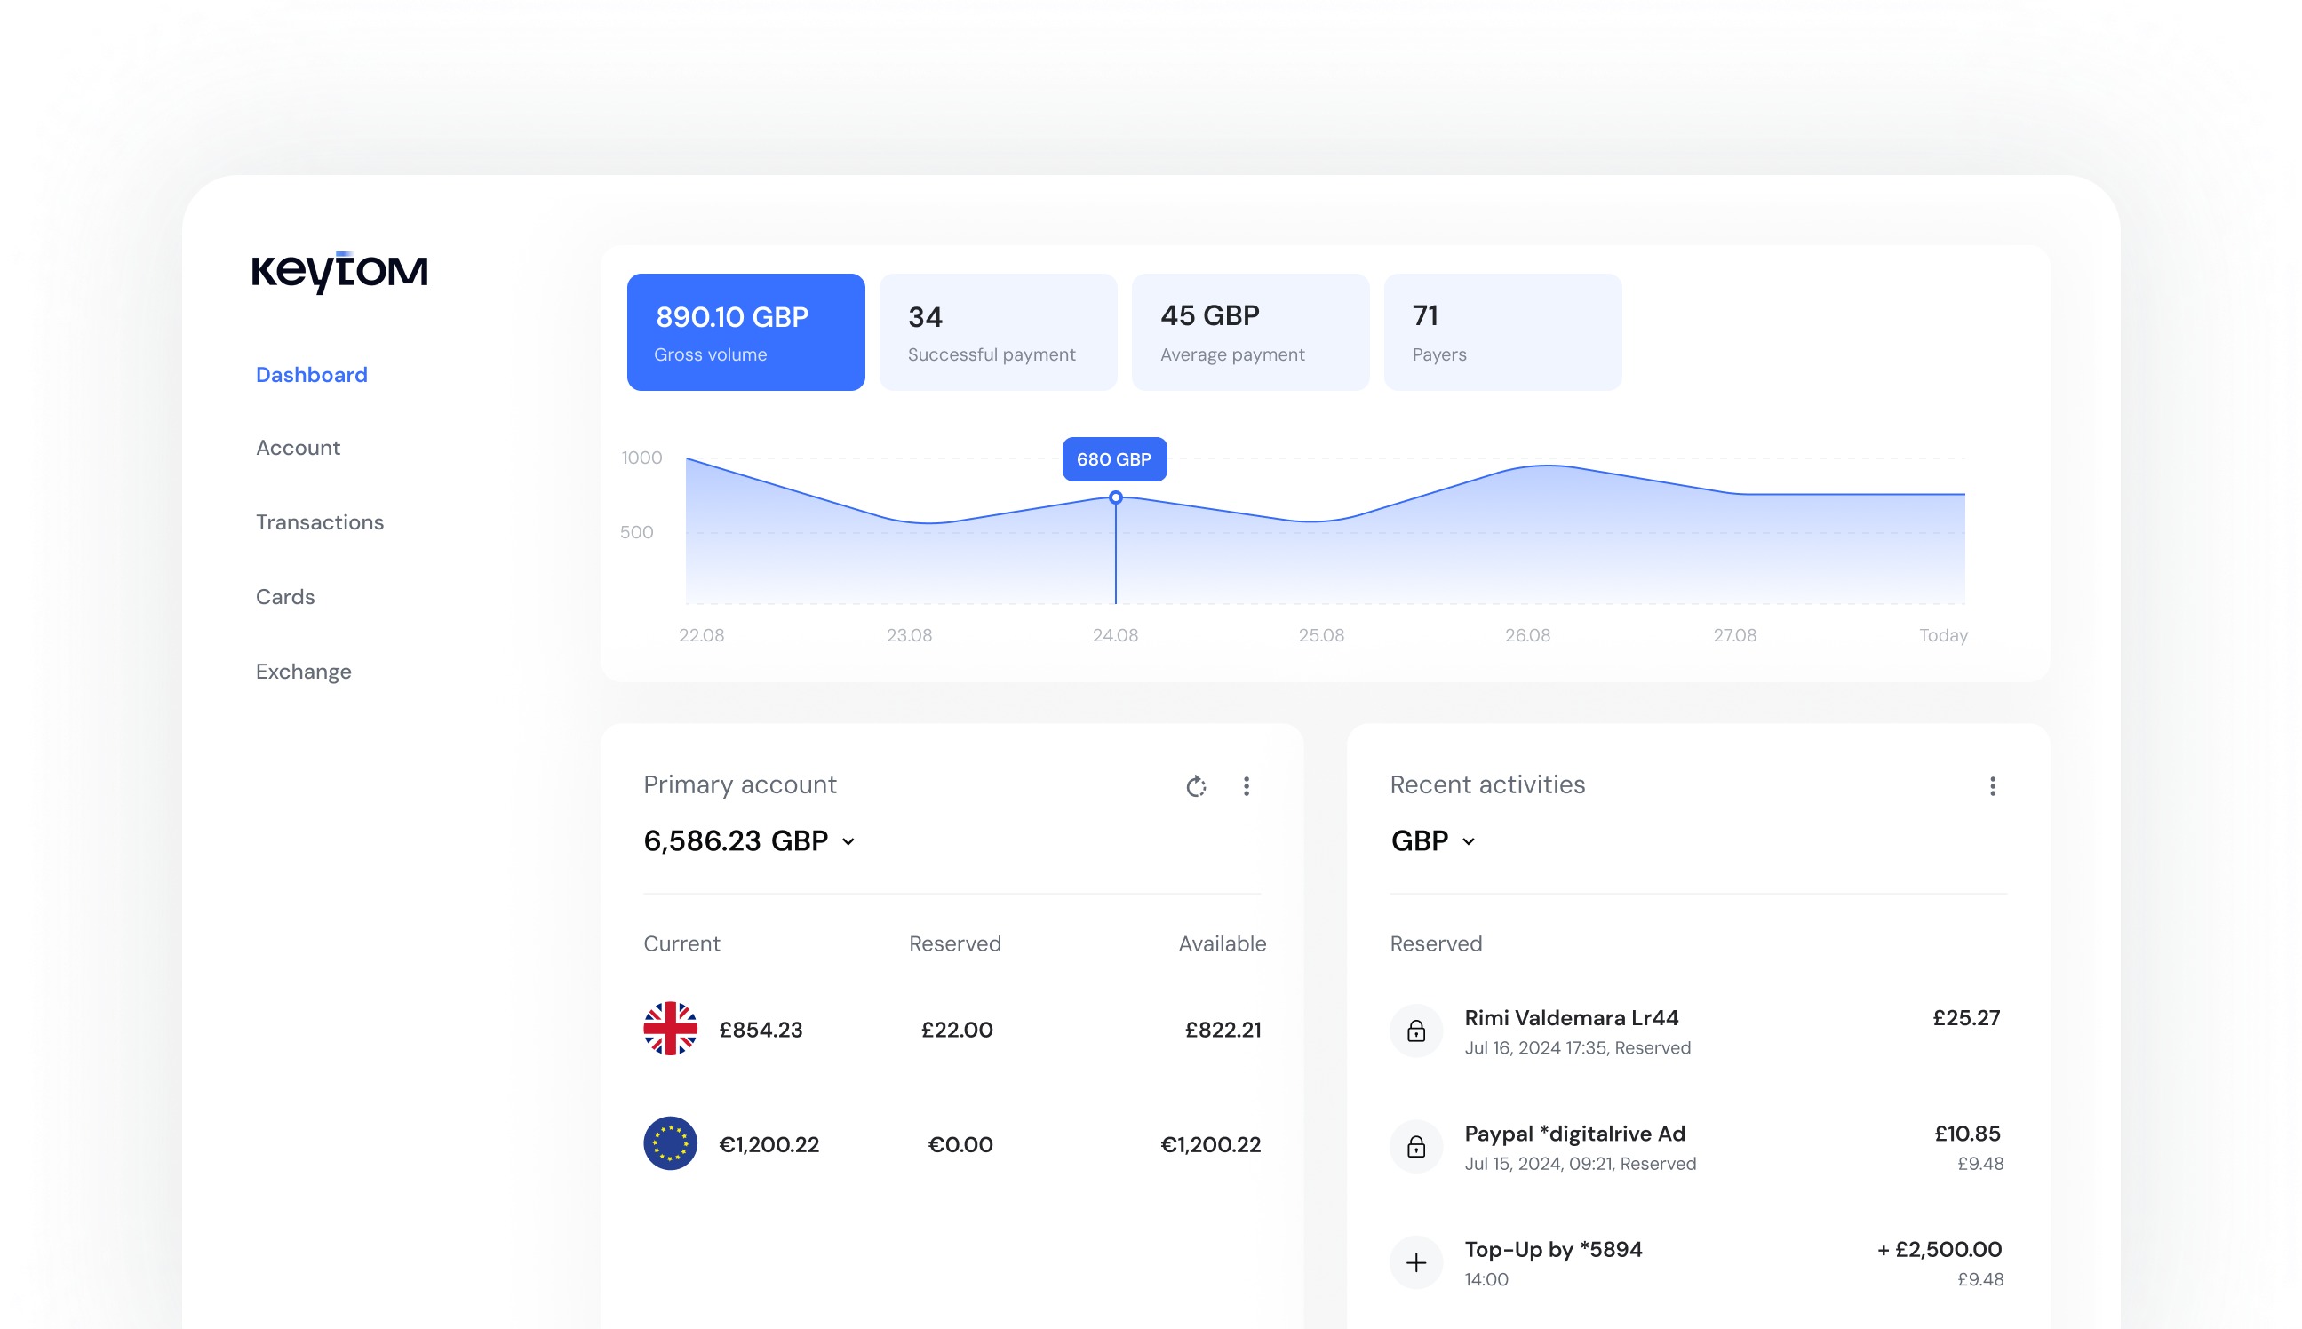Image resolution: width=2302 pixels, height=1329 pixels.
Task: Click the UK flag icon
Action: tap(670, 1029)
